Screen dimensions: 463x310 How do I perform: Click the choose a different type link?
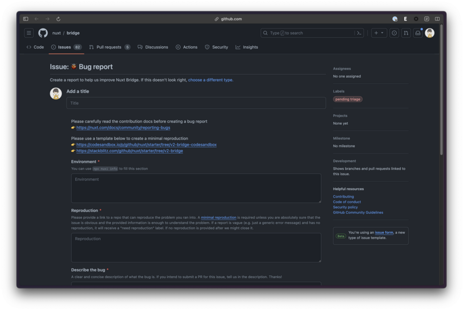(x=210, y=80)
